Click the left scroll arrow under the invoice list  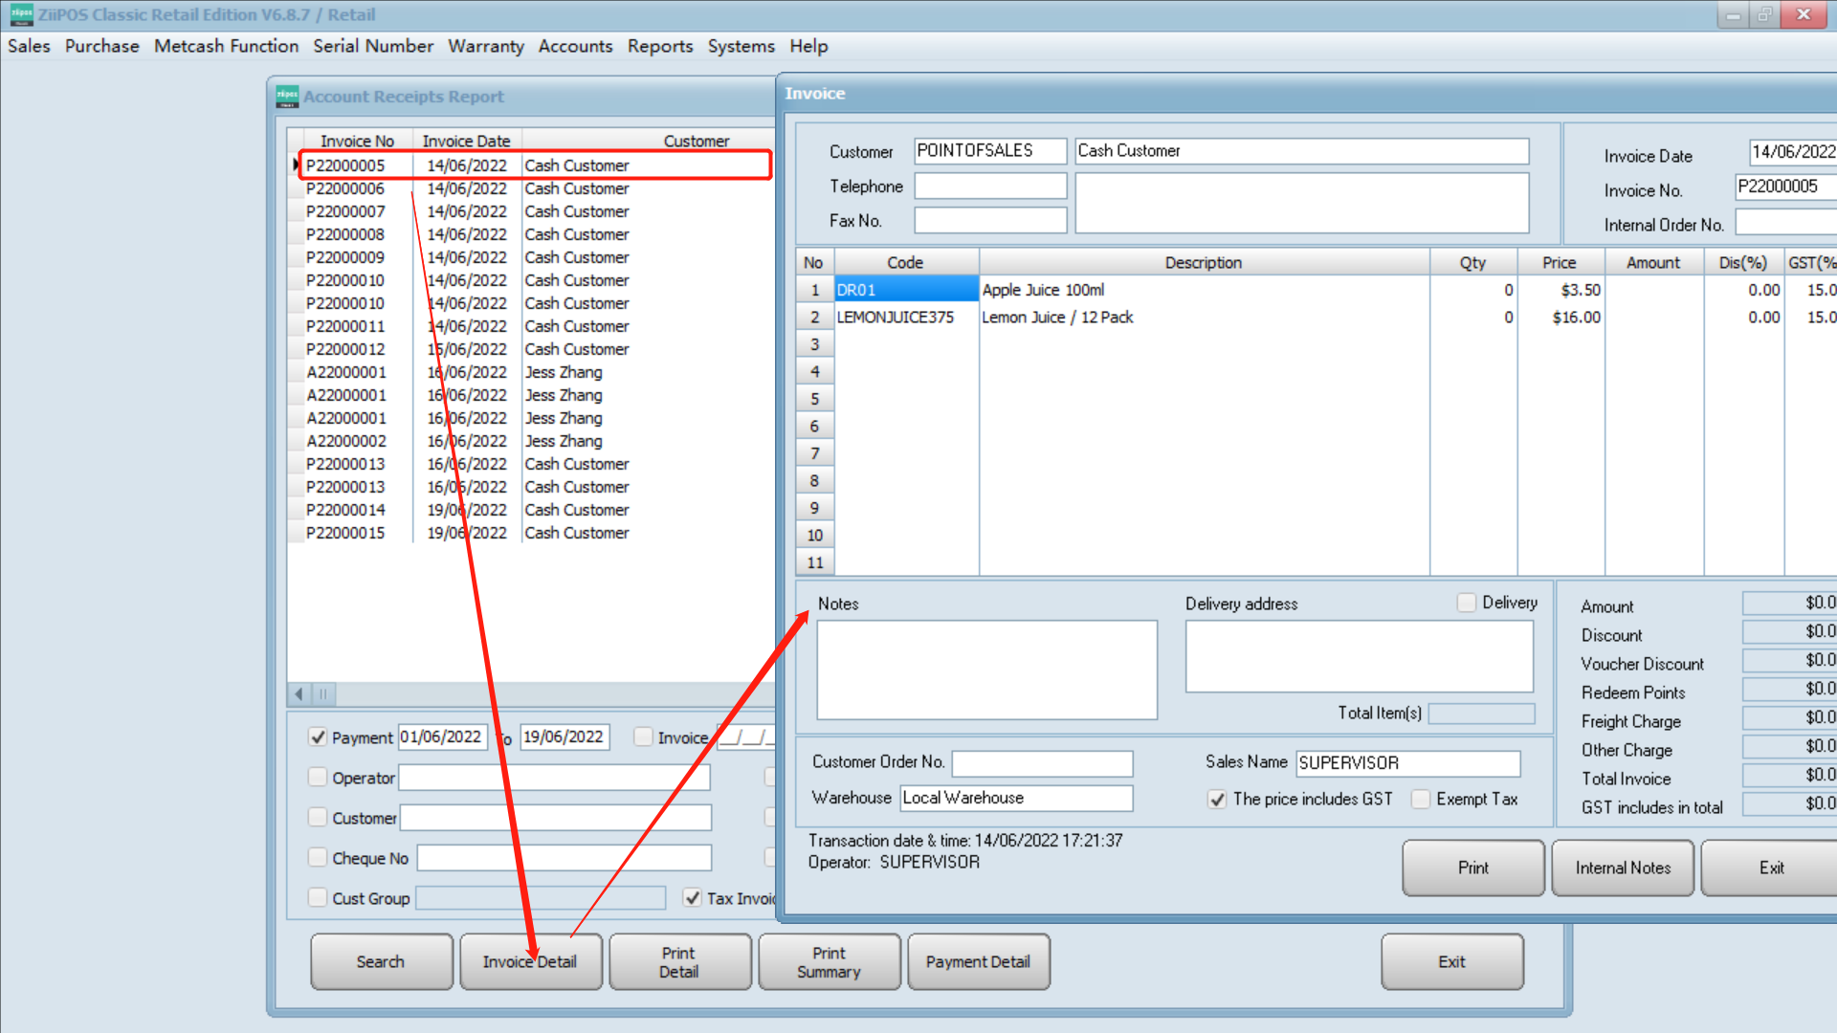click(299, 693)
